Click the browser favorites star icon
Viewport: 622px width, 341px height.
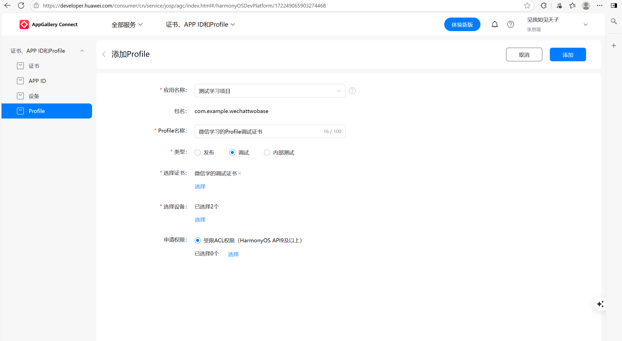click(x=527, y=6)
